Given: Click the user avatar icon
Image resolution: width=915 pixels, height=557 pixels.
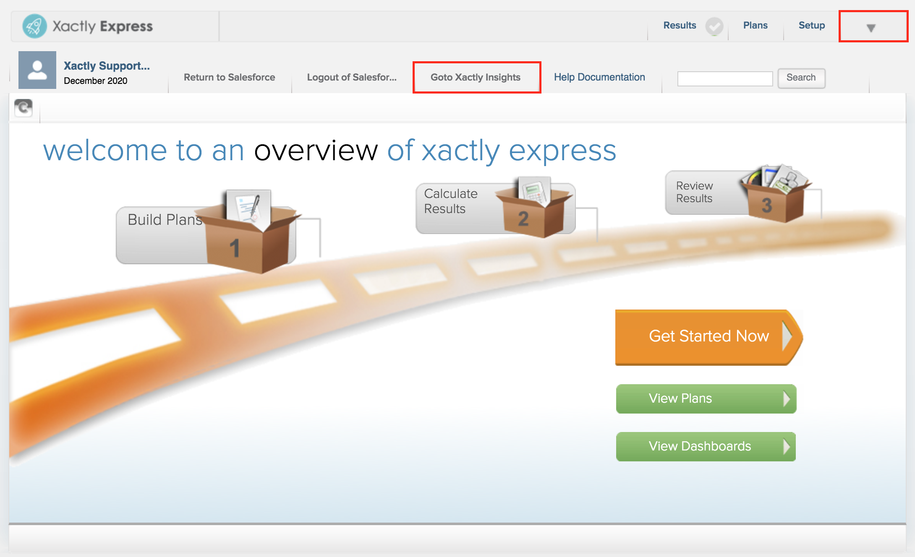Looking at the screenshot, I should click(x=37, y=70).
